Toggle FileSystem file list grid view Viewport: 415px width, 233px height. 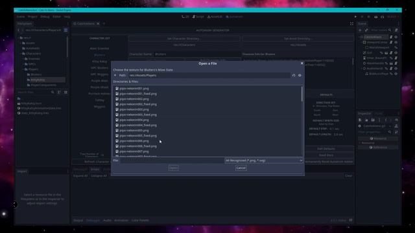click(x=65, y=92)
